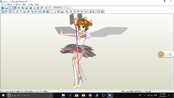Save with the floppy disk icon

[7, 8]
